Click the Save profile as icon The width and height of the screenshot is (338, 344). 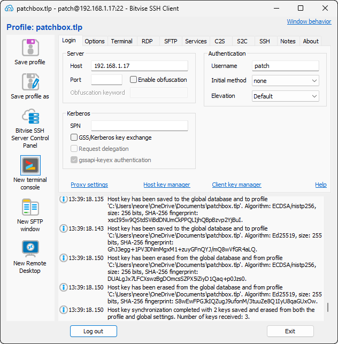tap(30, 82)
